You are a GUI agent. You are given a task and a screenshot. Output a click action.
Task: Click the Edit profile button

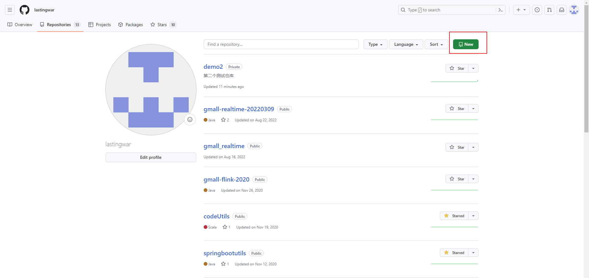(151, 157)
